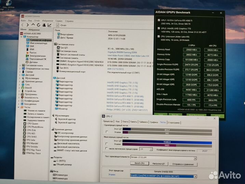The image size is (245, 184).
Task: Open FP32 Ray-Trace test in tree
Action: click(33, 150)
